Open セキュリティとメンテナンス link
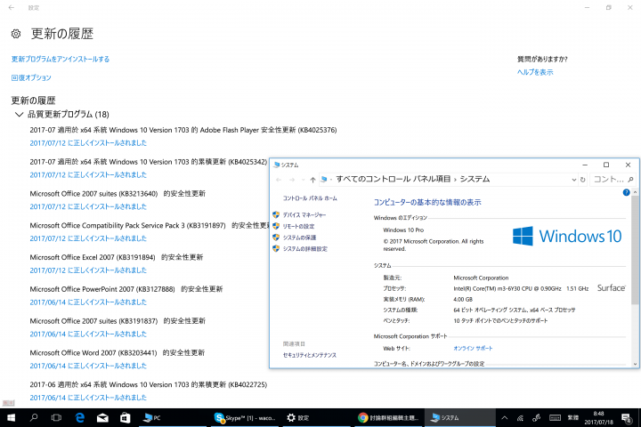The width and height of the screenshot is (641, 427). (310, 356)
